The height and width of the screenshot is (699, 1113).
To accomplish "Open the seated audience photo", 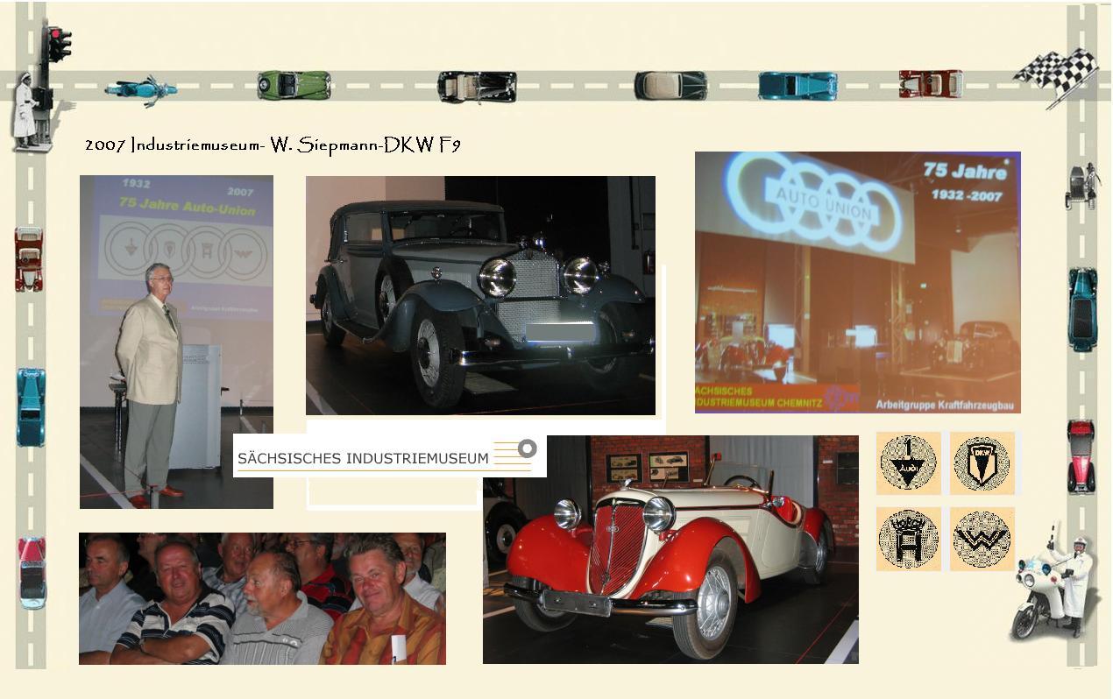I will 262,598.
